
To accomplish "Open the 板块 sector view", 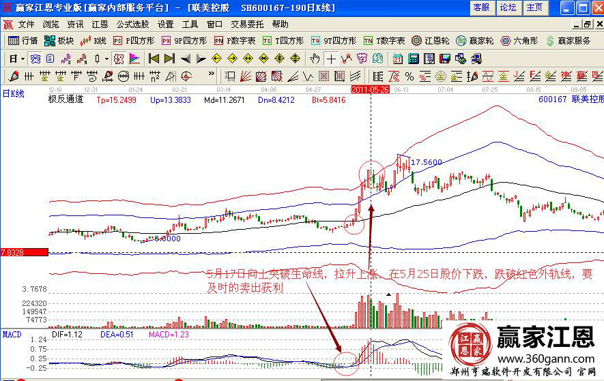I will (59, 41).
